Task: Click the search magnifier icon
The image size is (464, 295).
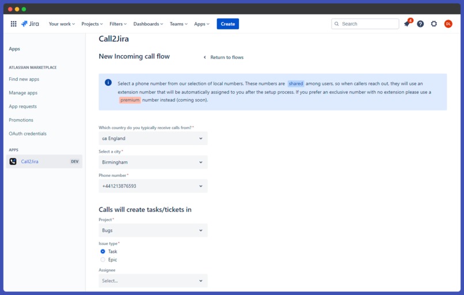Action: (x=336, y=24)
